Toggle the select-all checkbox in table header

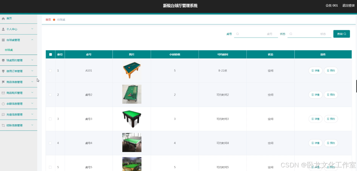pos(50,54)
